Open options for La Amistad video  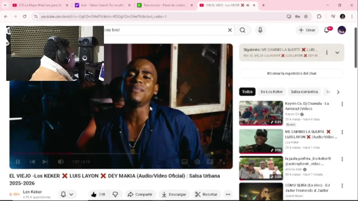(x=342, y=104)
